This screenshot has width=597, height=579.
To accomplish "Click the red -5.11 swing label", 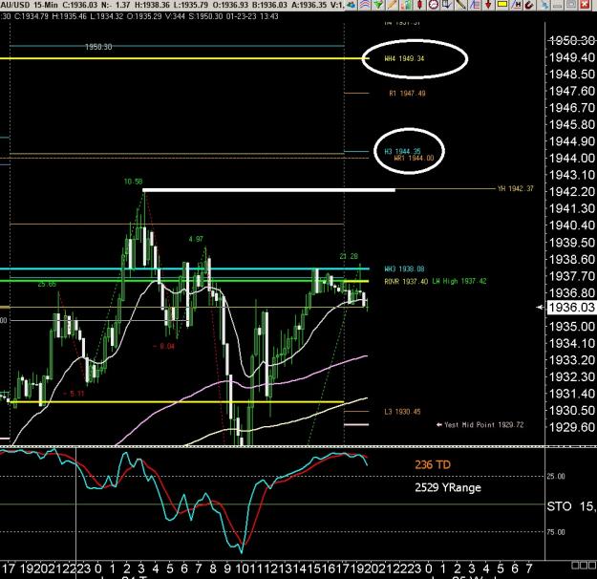I will (x=74, y=394).
